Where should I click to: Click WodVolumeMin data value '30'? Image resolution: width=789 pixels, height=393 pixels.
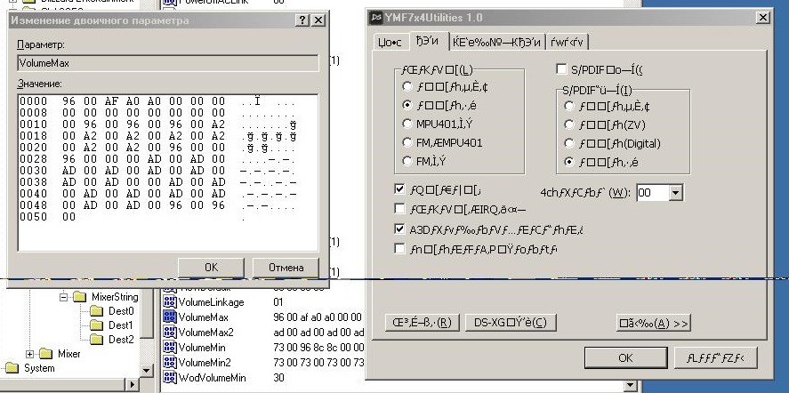(x=278, y=377)
